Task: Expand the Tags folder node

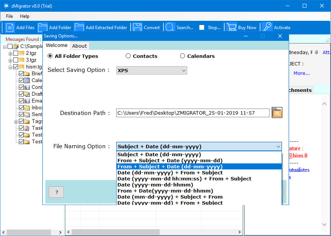Action: coord(16,122)
